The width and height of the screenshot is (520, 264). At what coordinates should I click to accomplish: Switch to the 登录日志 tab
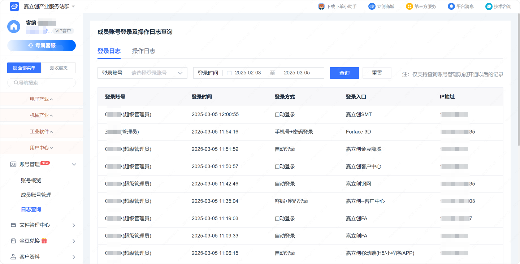[109, 51]
